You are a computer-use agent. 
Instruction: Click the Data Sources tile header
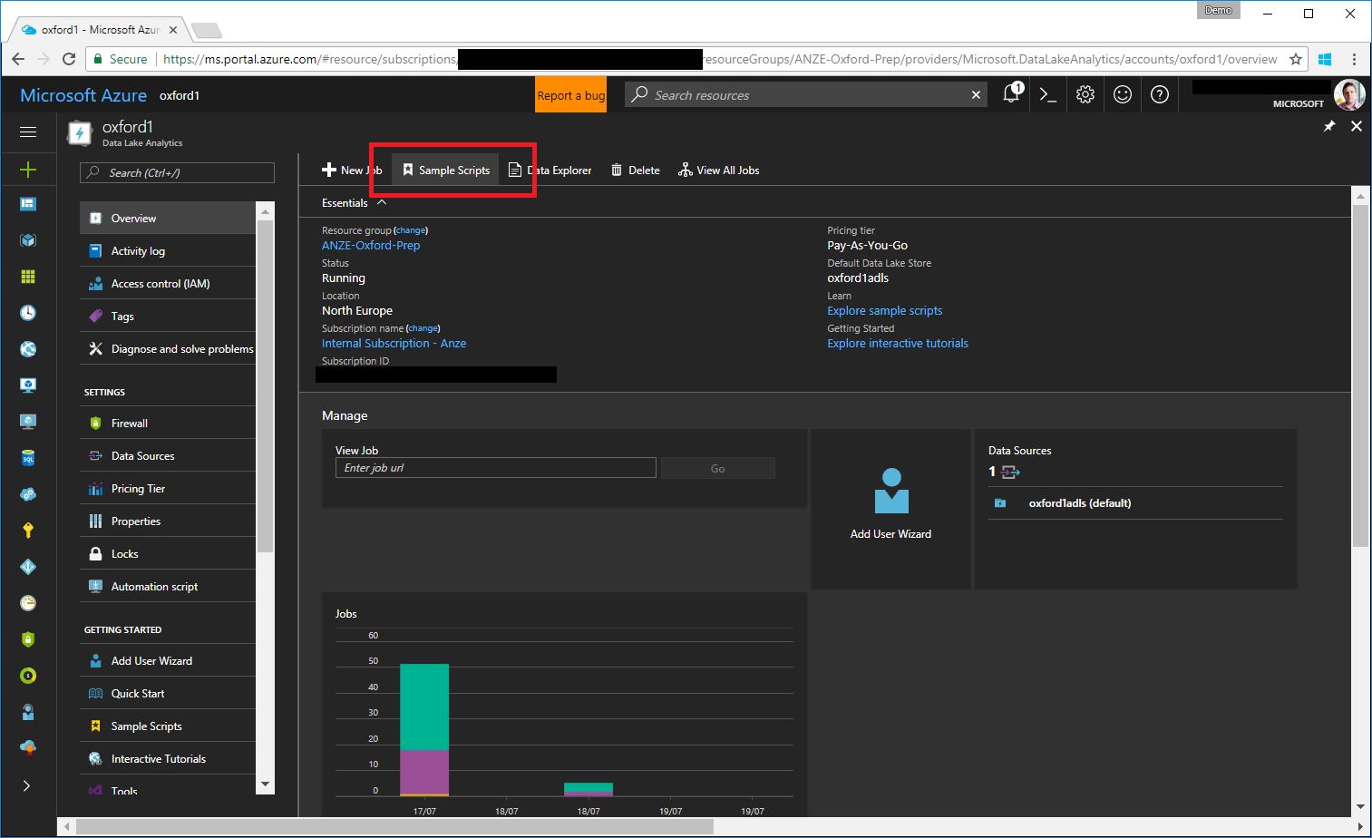[x=1019, y=451]
